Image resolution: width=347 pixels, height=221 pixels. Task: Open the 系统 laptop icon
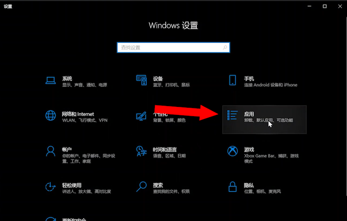tap(50, 80)
